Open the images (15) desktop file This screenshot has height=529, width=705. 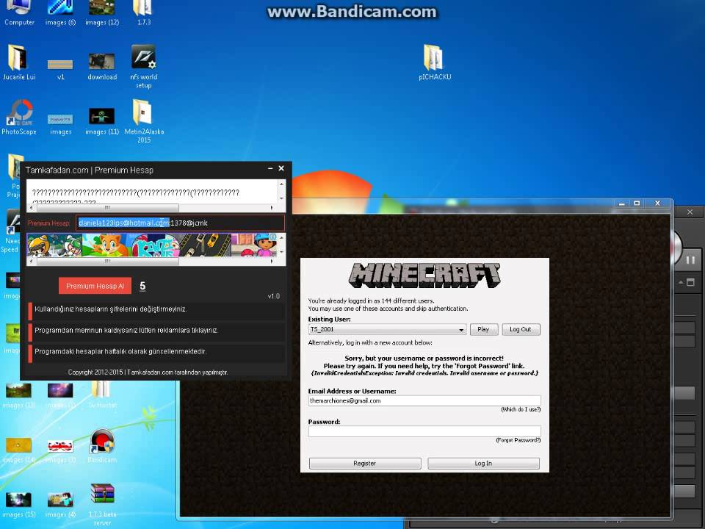[18, 505]
